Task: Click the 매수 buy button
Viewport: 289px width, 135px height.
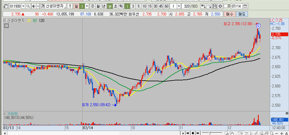Action: 229,14
